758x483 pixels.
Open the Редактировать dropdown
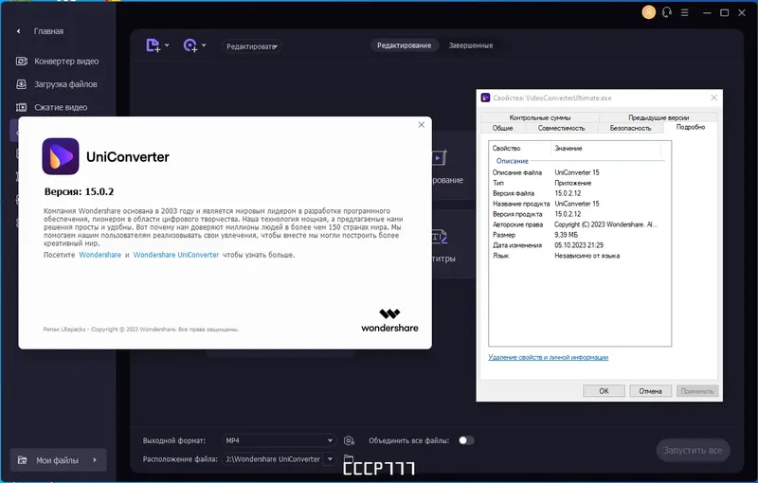pos(252,46)
